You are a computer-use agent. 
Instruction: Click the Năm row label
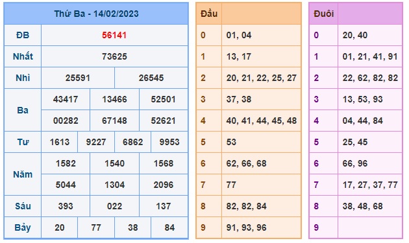tap(23, 174)
